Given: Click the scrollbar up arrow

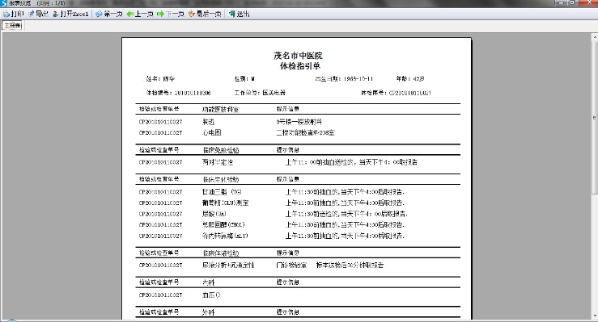Looking at the screenshot, I should click(x=595, y=37).
